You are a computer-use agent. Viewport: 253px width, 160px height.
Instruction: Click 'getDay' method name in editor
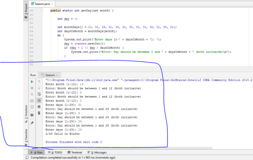86,10
